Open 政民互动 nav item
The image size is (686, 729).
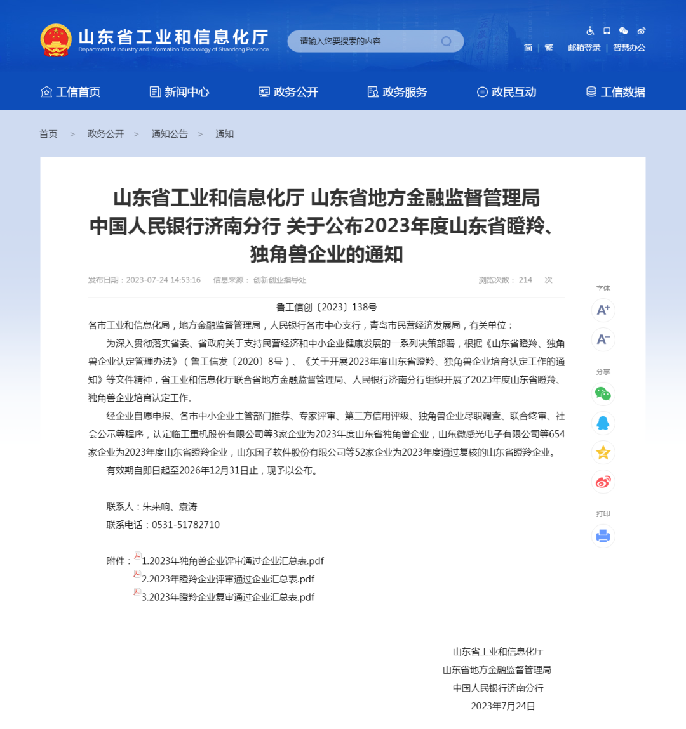click(506, 92)
